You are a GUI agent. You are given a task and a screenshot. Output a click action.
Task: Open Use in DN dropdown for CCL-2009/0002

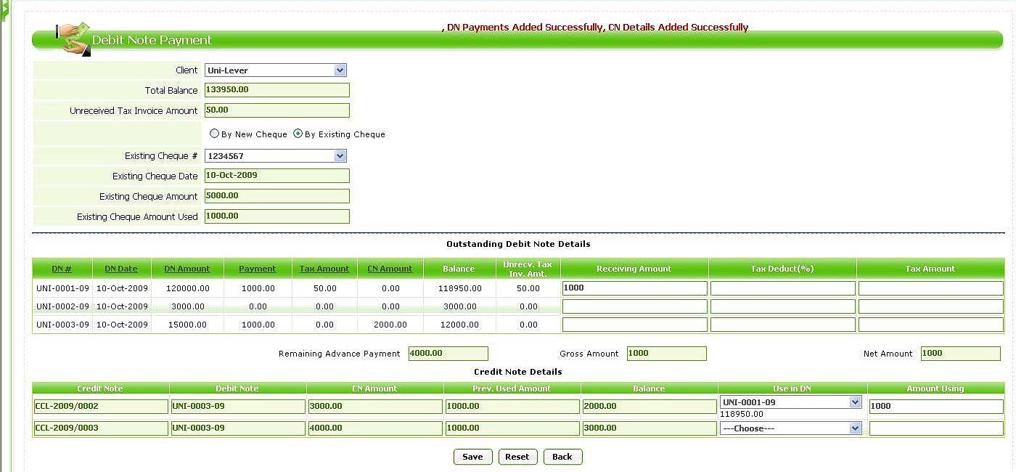pyautogui.click(x=791, y=402)
